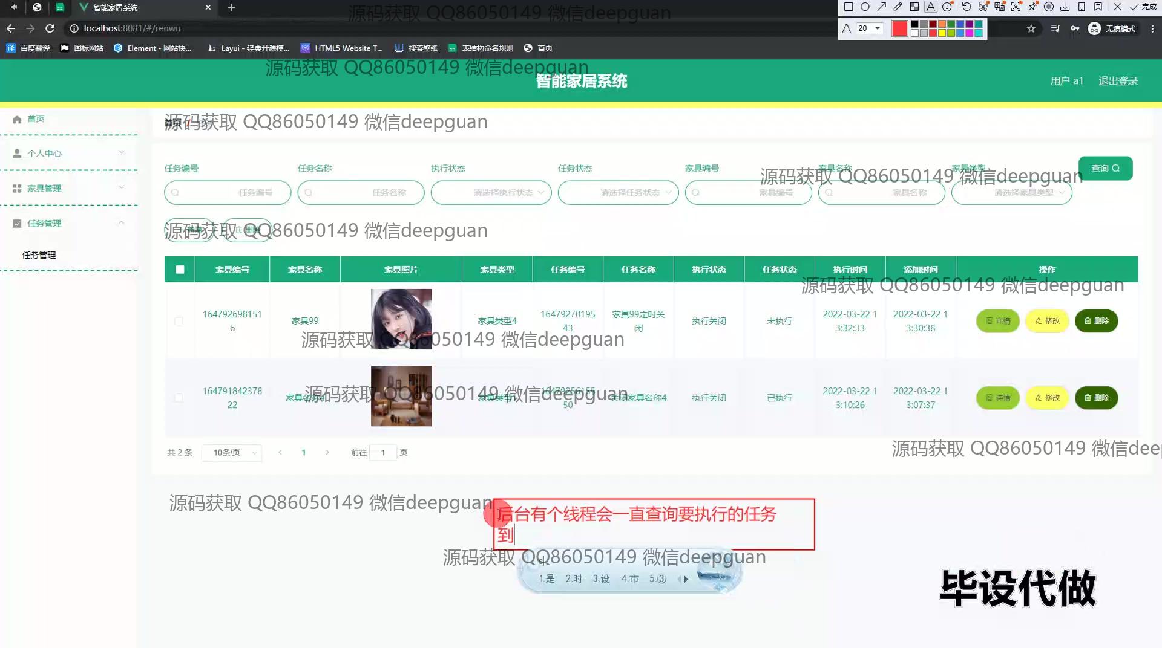This screenshot has height=648, width=1162.
Task: Expand the 家具管理 sidebar menu
Action: 68,189
